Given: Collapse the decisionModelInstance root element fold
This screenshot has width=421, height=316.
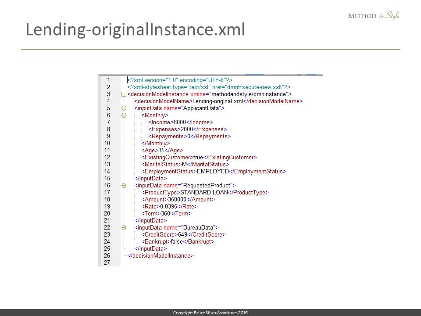Looking at the screenshot, I should click(124, 94).
